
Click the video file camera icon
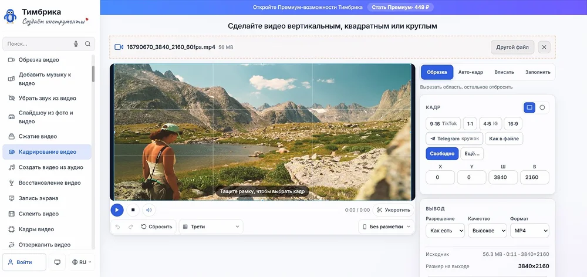pyautogui.click(x=119, y=47)
